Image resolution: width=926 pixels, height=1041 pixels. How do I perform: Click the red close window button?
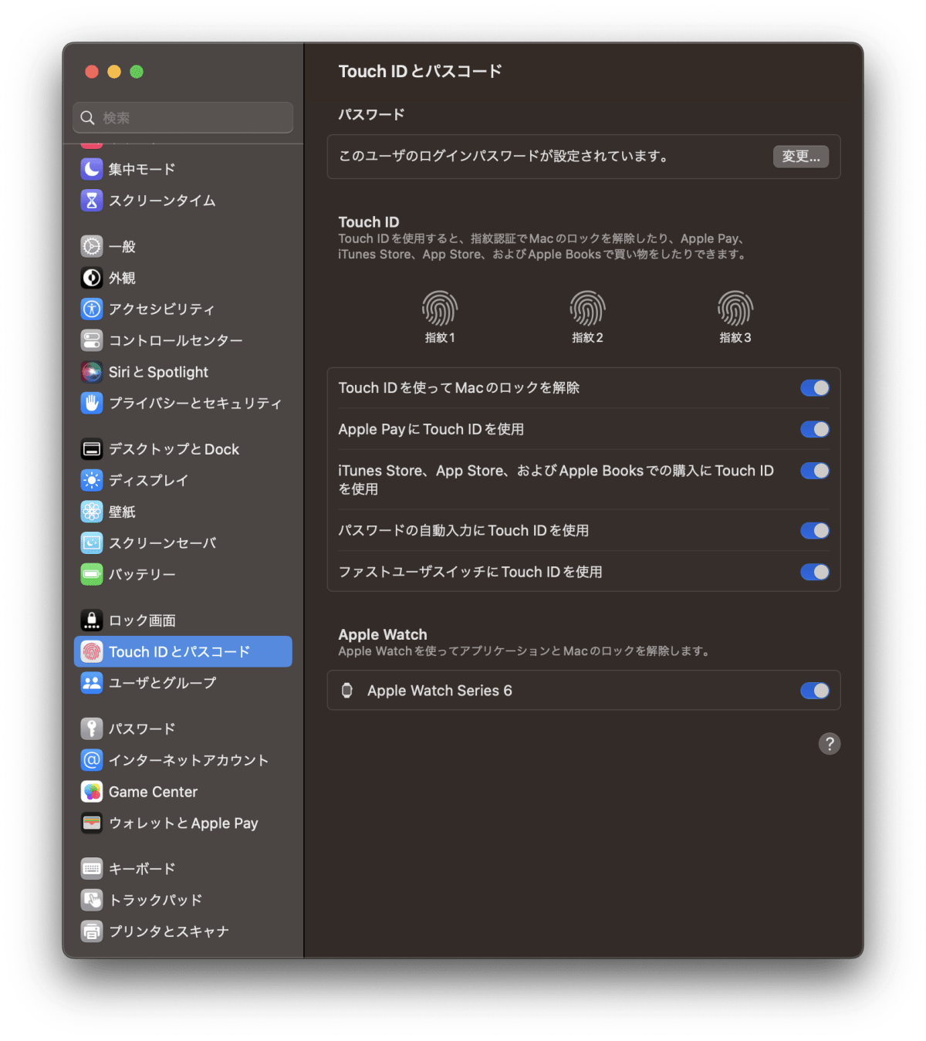(x=92, y=72)
